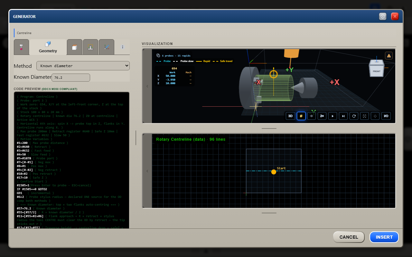Click the 'Rapid' legend label
Viewport: 412px width, 257px height.
point(207,61)
